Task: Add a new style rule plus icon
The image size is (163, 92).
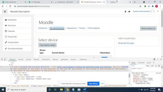Action: [156, 66]
